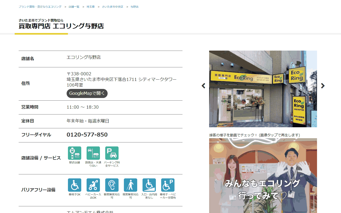Click the postal code 〒338-0002
Viewport: 341px width, 213px height.
coord(79,74)
